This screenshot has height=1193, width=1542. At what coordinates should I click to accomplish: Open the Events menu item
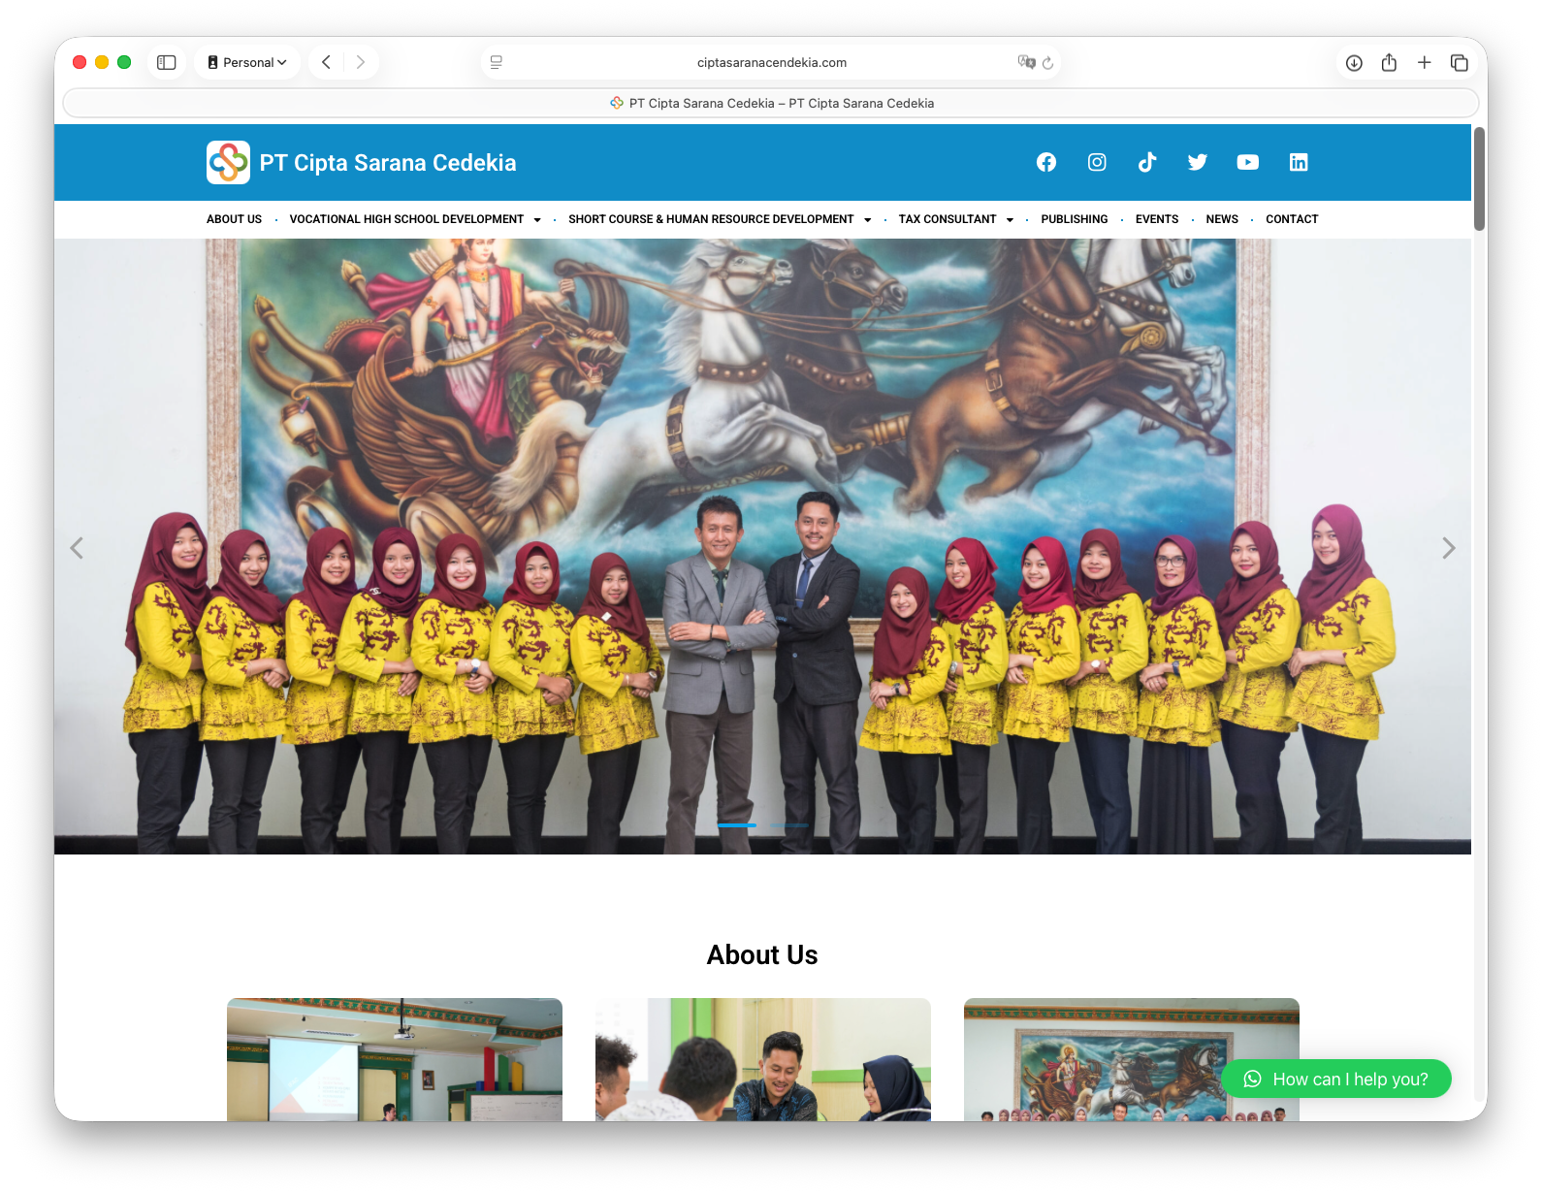tap(1157, 219)
